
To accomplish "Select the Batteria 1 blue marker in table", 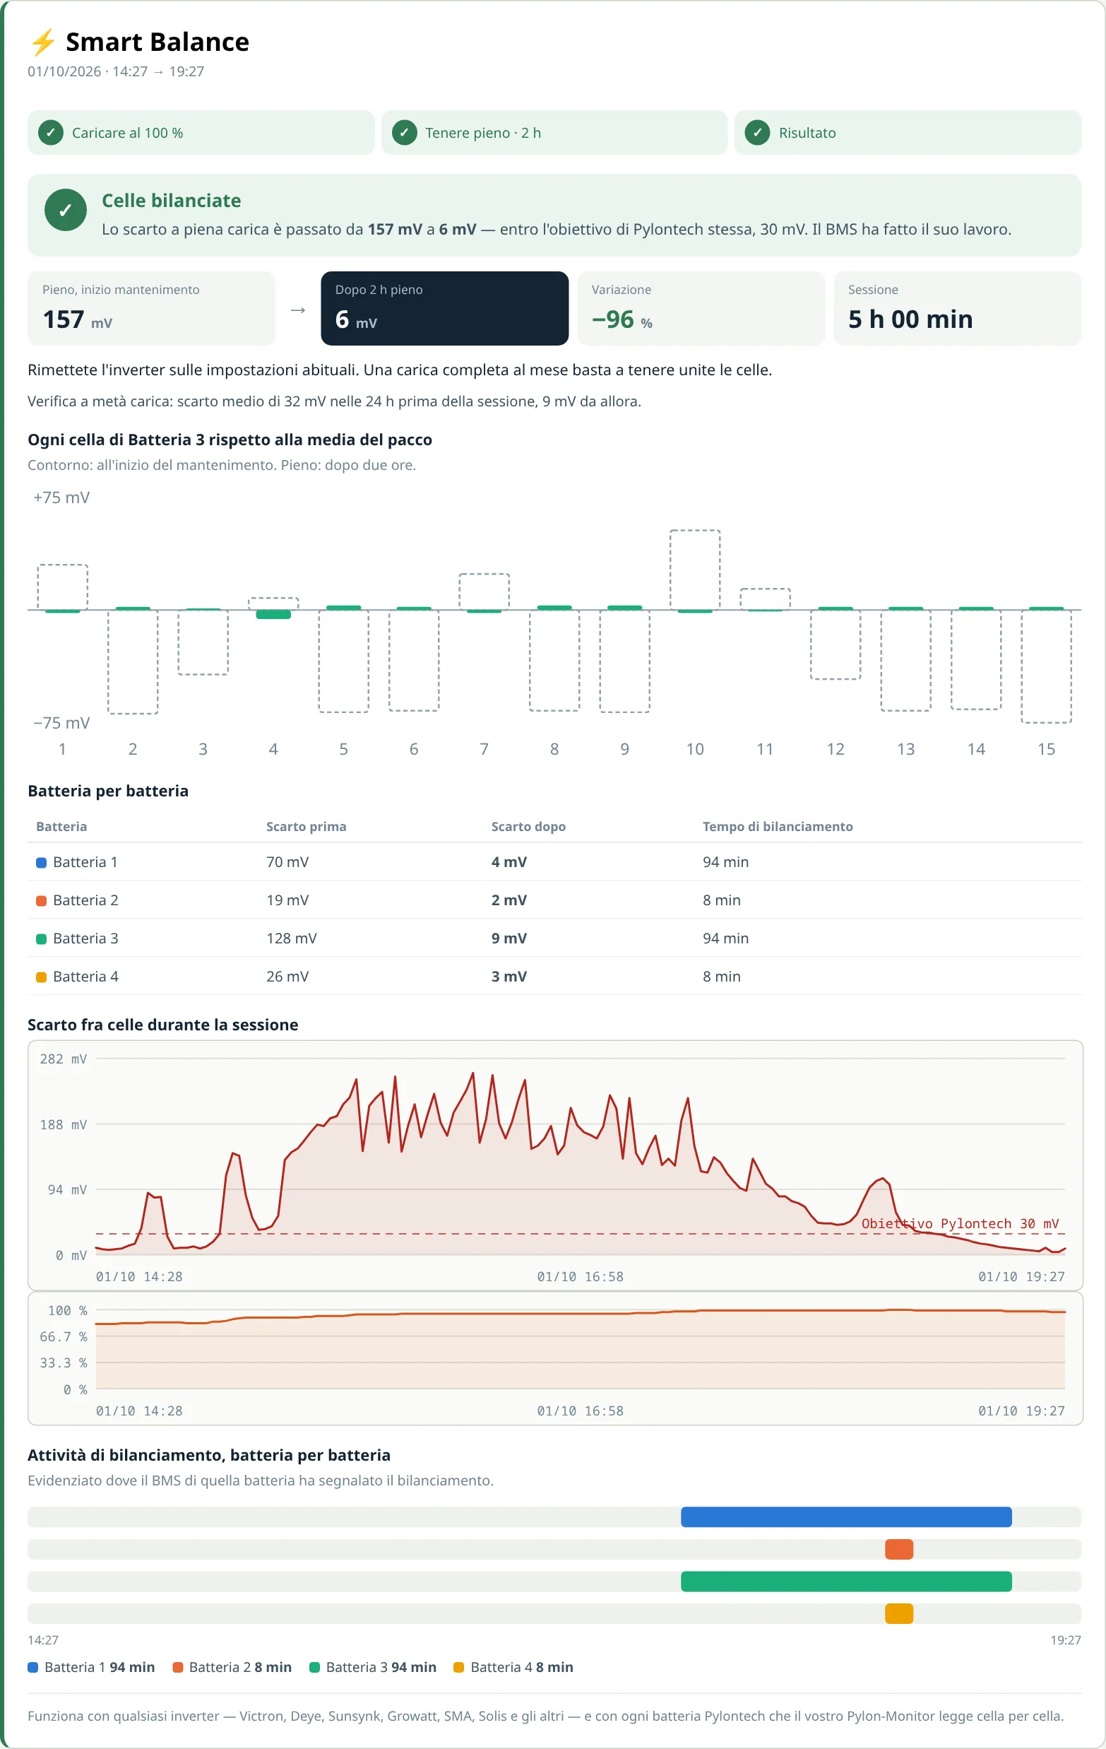I will pyautogui.click(x=42, y=863).
